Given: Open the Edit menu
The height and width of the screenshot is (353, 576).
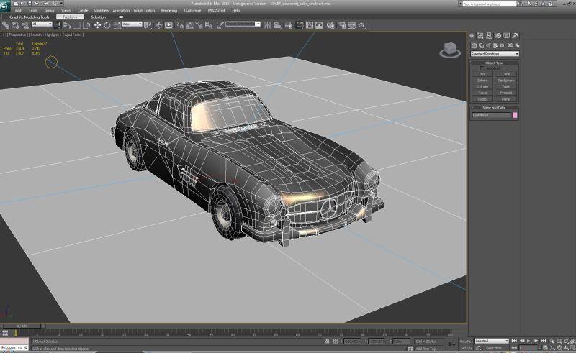Looking at the screenshot, I should (x=18, y=11).
